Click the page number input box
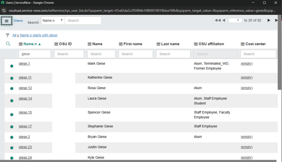282x162 pixels. [235, 21]
